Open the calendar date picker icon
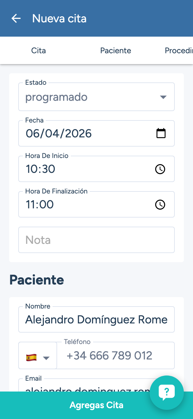193x419 pixels. [161, 133]
